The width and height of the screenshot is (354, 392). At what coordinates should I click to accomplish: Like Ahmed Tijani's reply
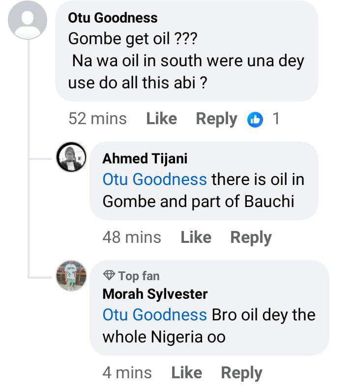click(x=196, y=237)
